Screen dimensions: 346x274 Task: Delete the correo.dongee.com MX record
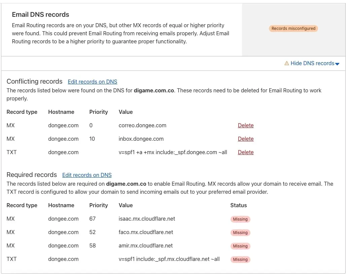(246, 126)
